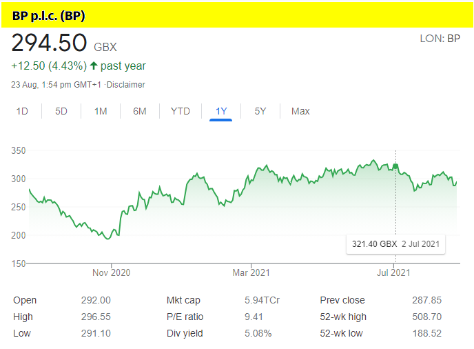Click the Div yield value 5.08%

(258, 333)
